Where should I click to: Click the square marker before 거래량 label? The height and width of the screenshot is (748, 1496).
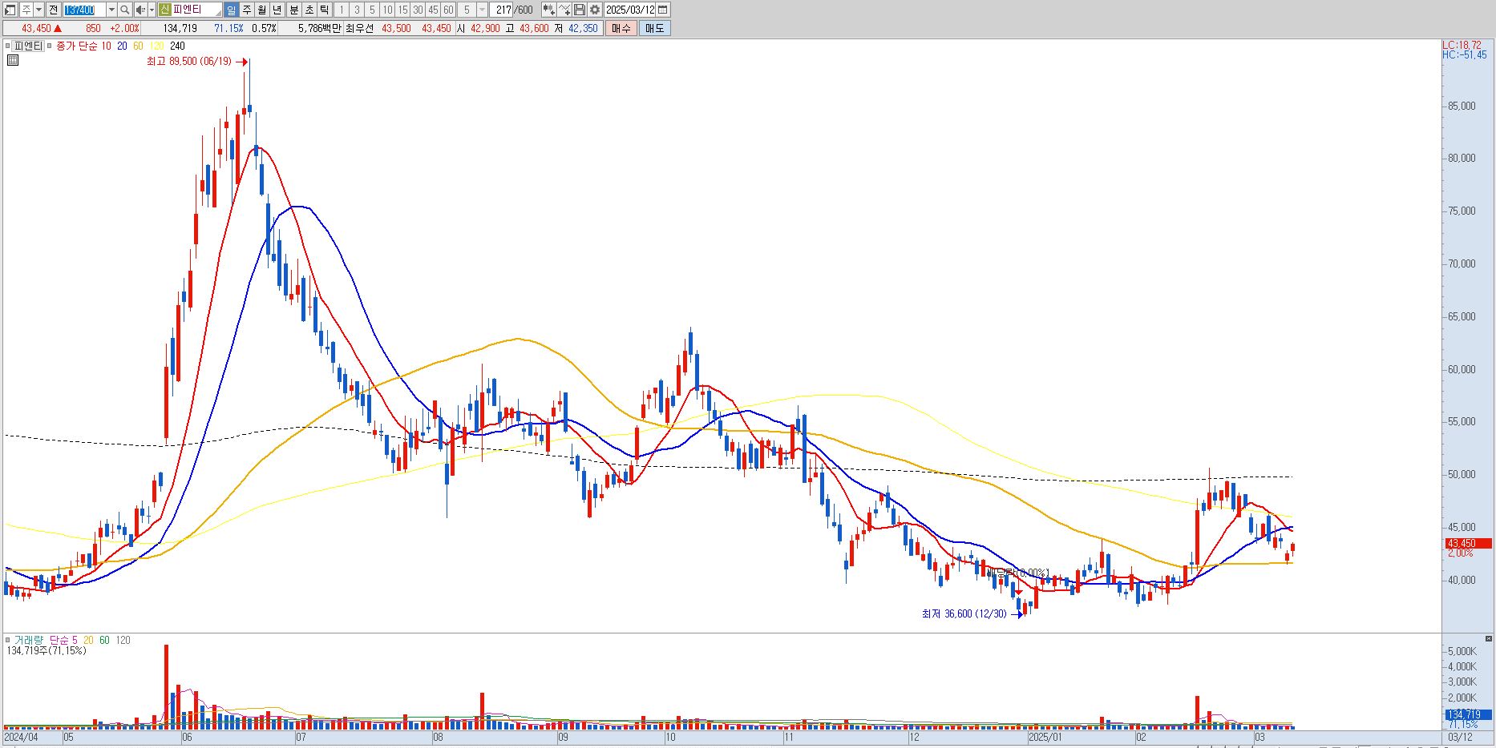7,640
